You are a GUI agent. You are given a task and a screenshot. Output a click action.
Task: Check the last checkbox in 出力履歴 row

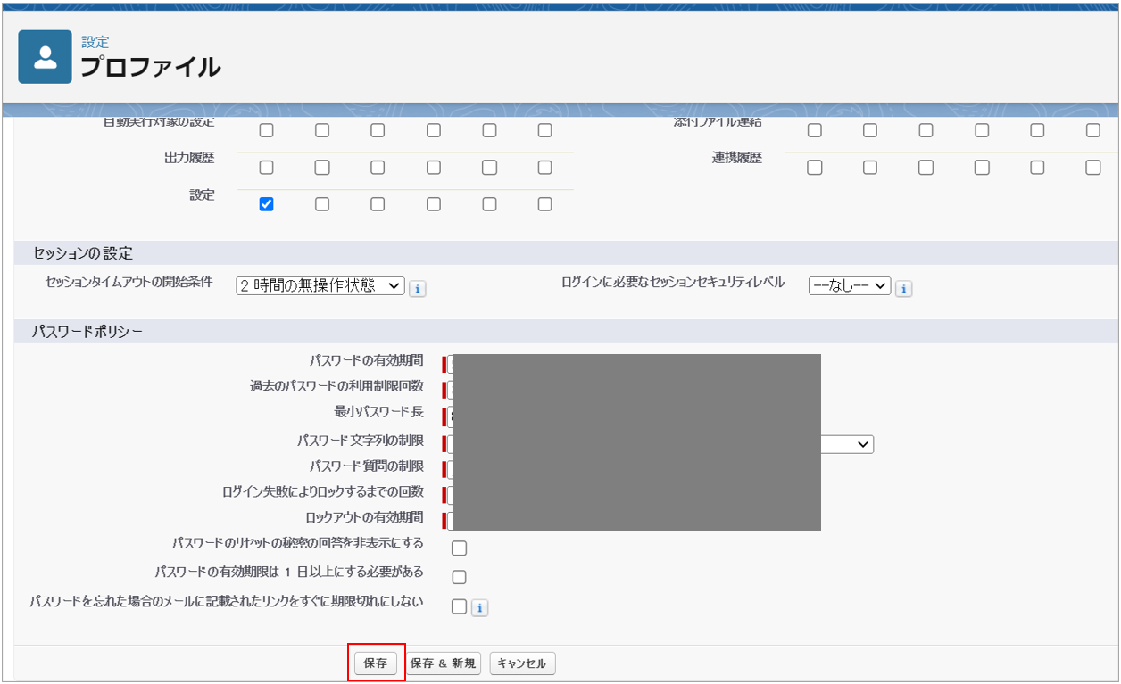[x=544, y=168]
